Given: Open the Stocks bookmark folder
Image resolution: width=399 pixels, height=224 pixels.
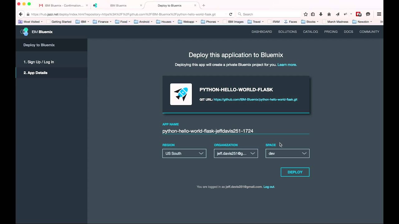Looking at the screenshot, I should [x=310, y=22].
